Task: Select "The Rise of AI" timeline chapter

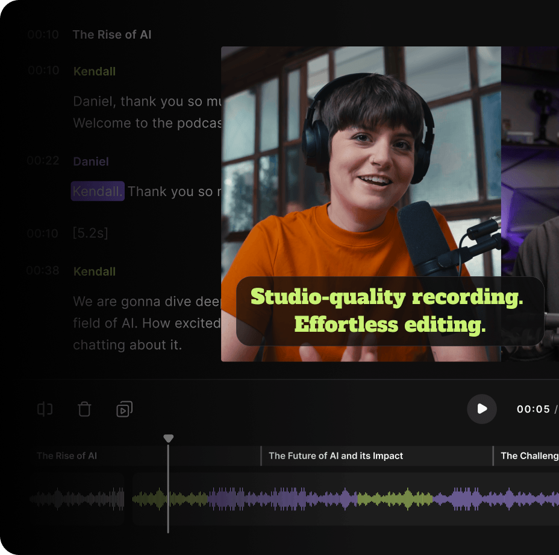Action: tap(67, 456)
